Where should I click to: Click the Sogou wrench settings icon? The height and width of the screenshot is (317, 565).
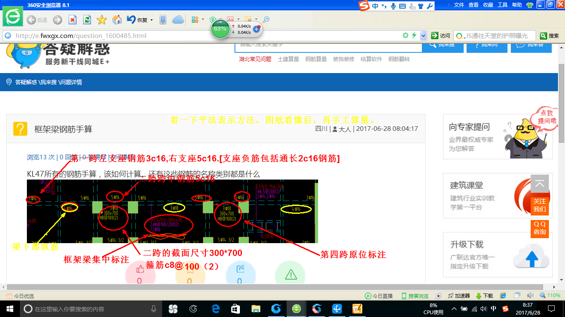tap(429, 6)
